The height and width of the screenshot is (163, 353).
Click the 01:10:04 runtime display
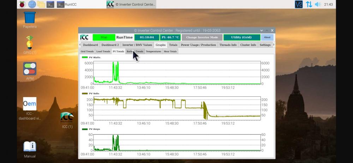pos(147,37)
